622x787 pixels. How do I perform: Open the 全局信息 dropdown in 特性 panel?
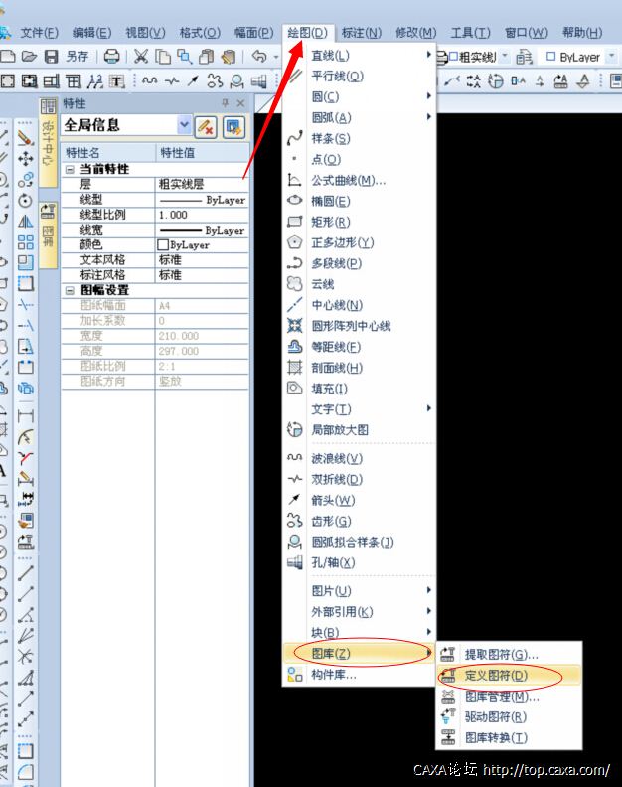184,125
